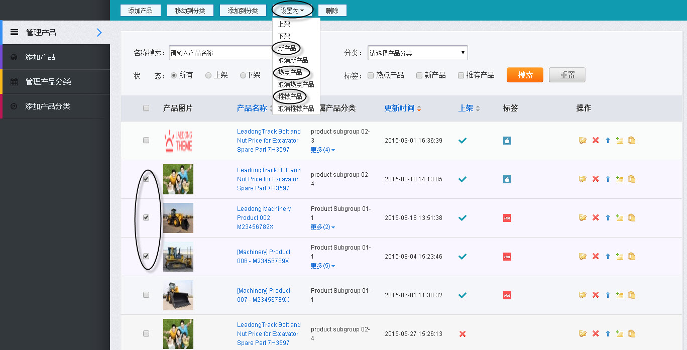
Task: Click the add-to-category folder icon on the first row
Action: 619,140
